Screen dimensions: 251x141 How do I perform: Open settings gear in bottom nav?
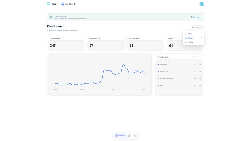135,136
